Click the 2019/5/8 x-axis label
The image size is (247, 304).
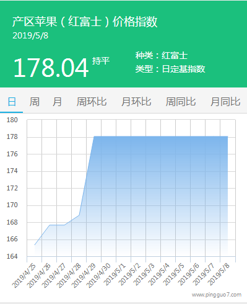219,275
